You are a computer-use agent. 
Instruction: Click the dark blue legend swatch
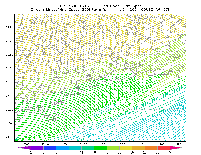pyautogui.click(x=50, y=148)
